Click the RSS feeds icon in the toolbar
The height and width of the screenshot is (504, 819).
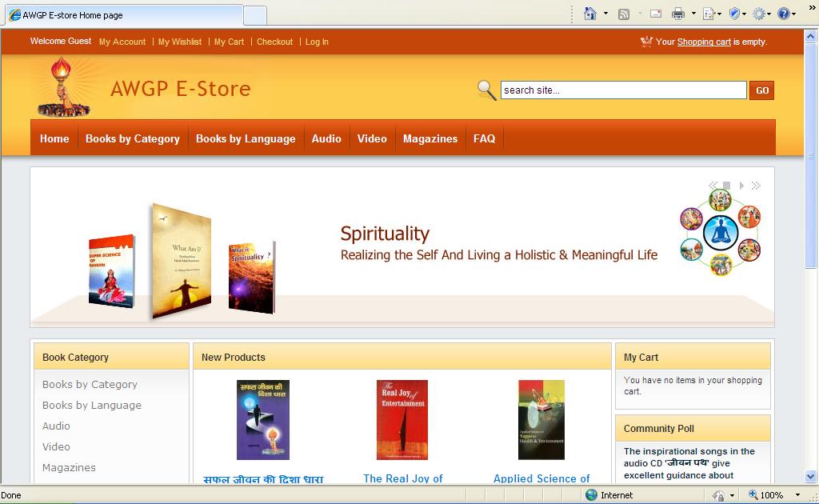pos(625,14)
